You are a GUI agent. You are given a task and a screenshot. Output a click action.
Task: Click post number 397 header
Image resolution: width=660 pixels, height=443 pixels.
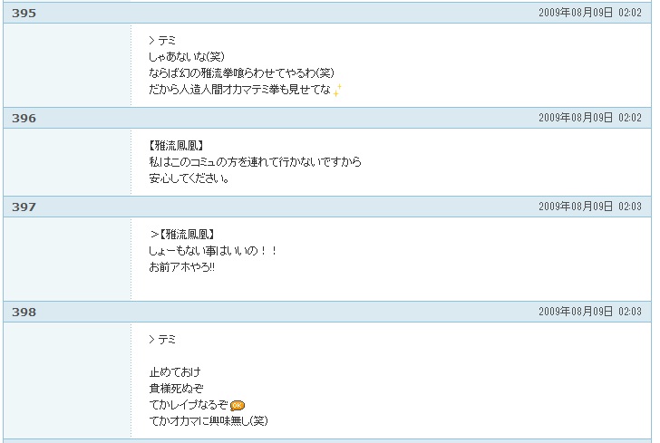[x=24, y=207]
